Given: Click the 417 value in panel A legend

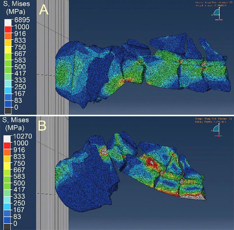Looking at the screenshot, I should 20,73.
